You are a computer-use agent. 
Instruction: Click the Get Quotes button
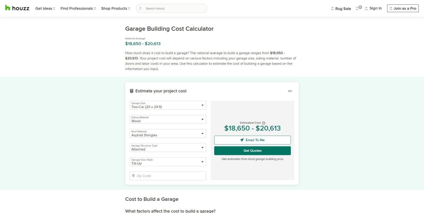[252, 151]
